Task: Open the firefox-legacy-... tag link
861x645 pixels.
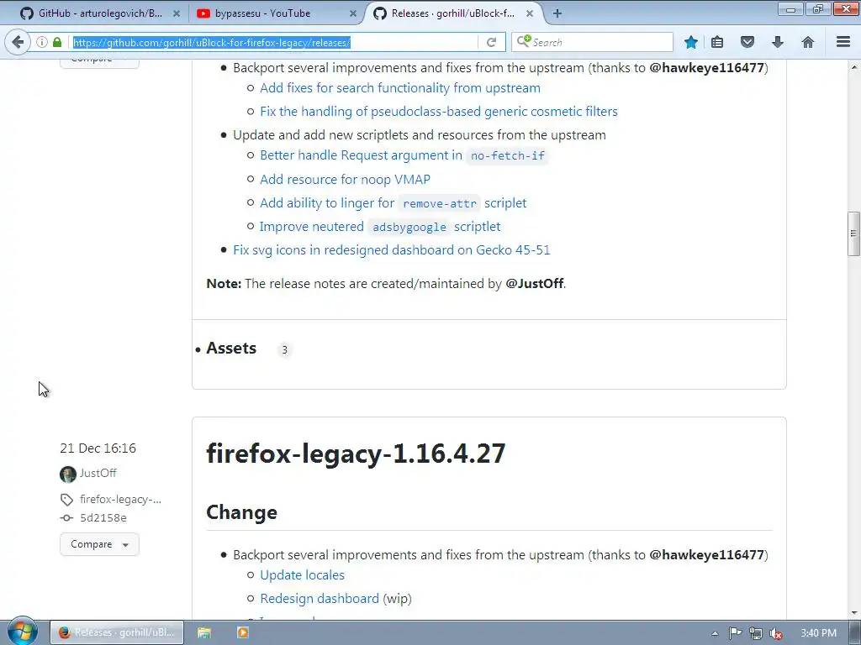Action: pos(121,499)
